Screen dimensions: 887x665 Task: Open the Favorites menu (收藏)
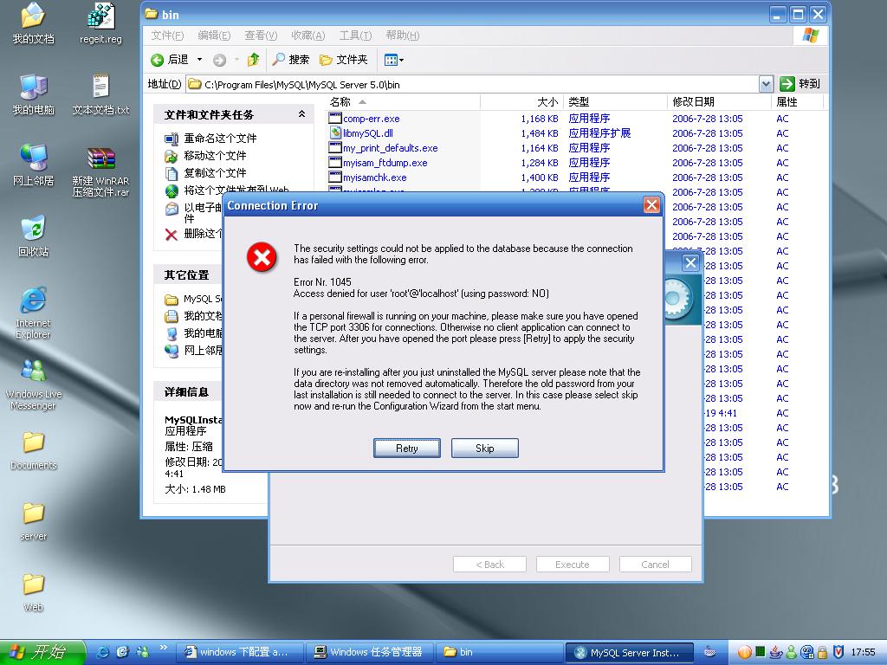click(x=308, y=36)
